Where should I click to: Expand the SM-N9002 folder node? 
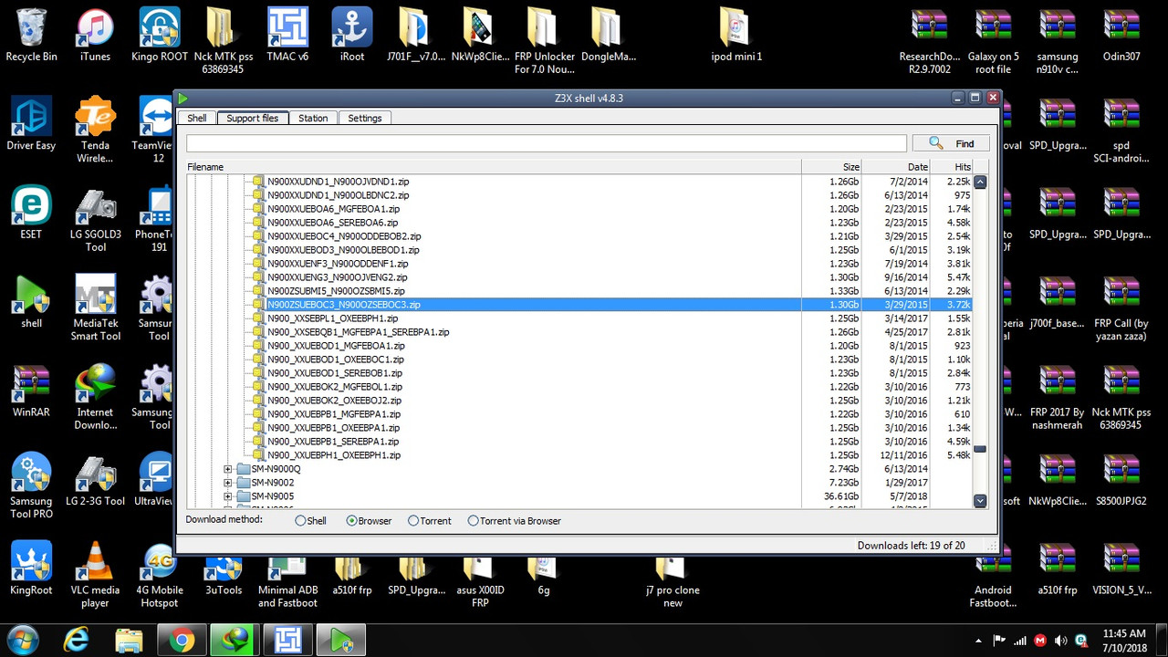(228, 483)
